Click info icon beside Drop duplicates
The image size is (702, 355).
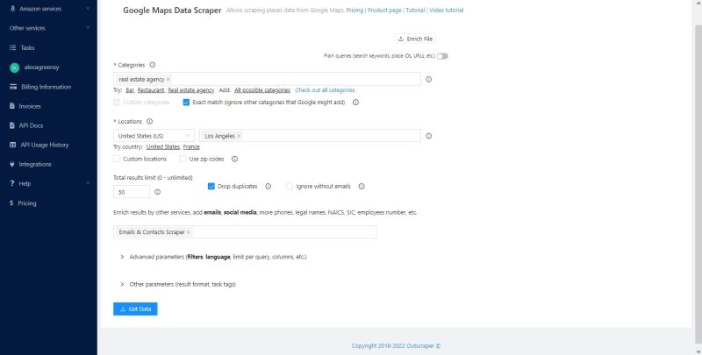coord(268,187)
